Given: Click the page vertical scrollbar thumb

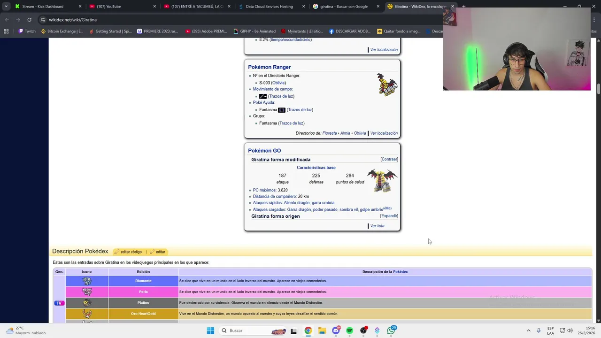Looking at the screenshot, I should [599, 88].
